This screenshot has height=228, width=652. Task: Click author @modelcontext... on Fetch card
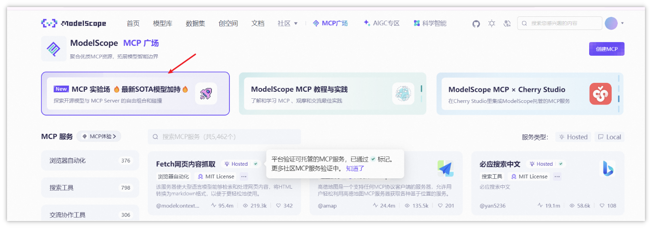point(178,206)
